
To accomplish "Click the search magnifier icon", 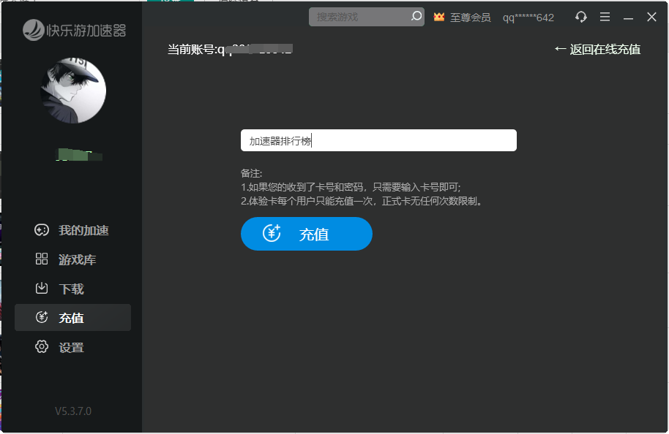I will pyautogui.click(x=416, y=16).
